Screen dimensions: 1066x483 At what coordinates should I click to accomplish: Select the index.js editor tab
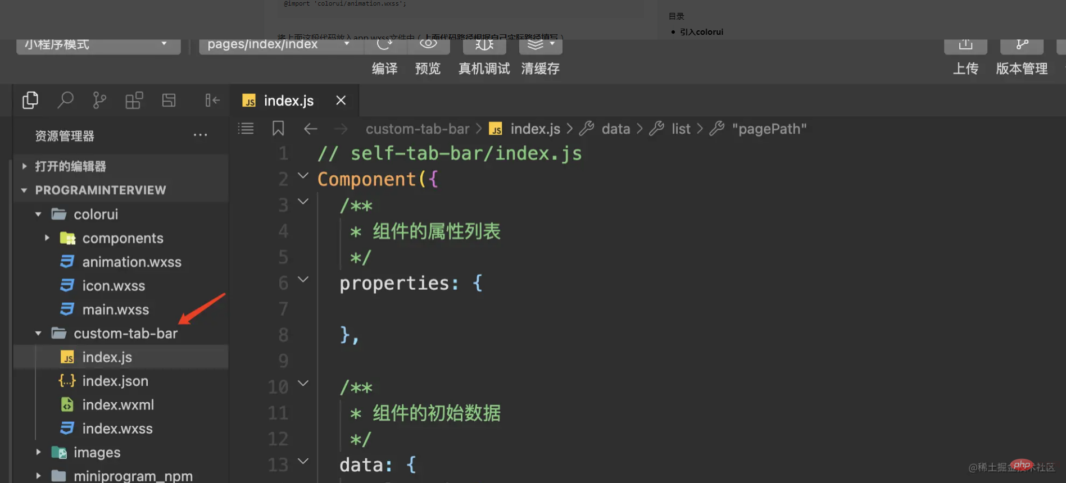(296, 101)
